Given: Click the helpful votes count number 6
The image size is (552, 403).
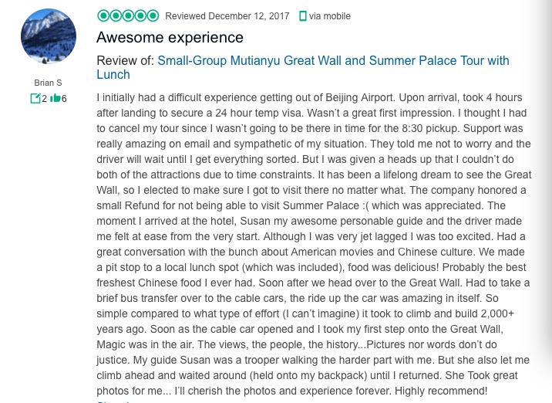Looking at the screenshot, I should coord(64,99).
